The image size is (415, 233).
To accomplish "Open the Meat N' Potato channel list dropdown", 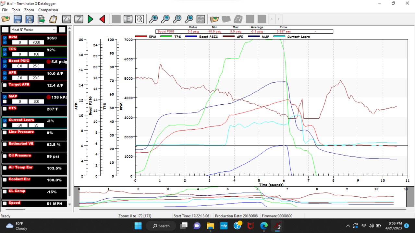I will pos(34,29).
